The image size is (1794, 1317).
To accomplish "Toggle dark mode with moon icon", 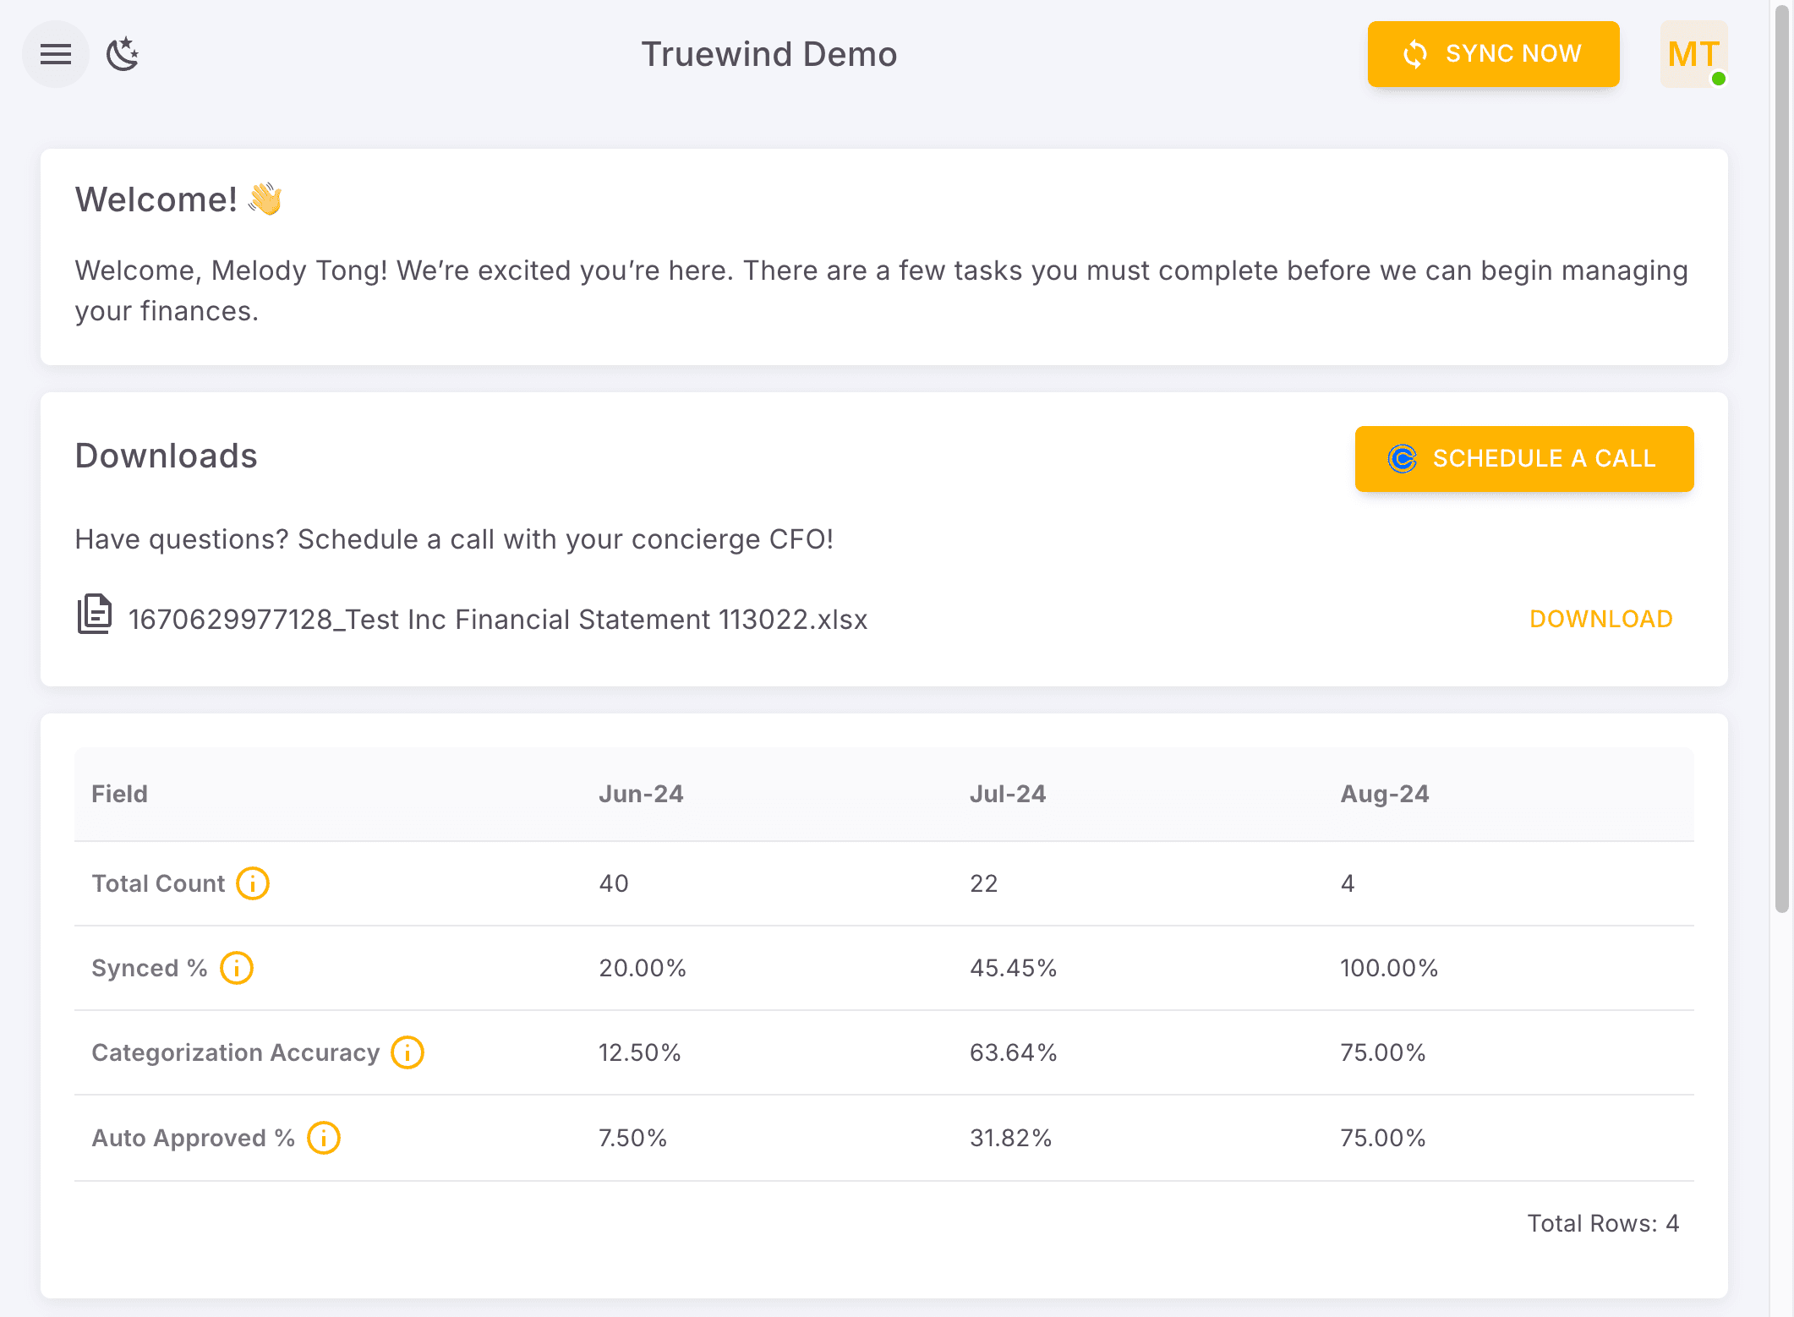I will point(123,54).
